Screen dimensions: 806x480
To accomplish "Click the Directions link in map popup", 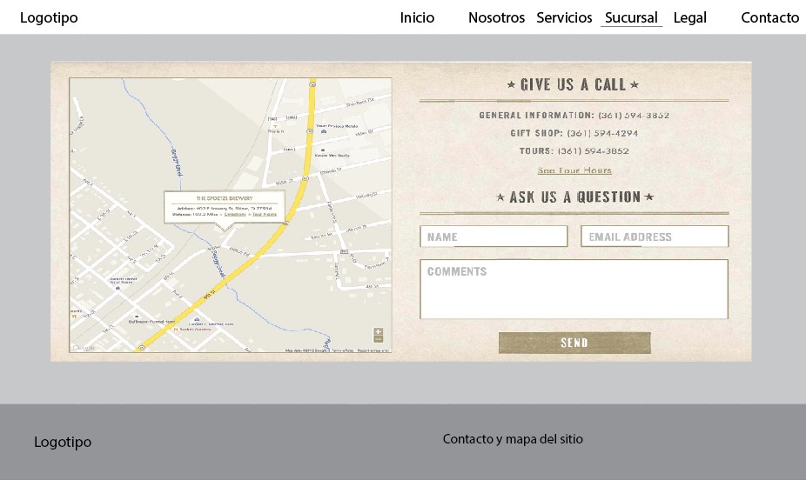I will tap(235, 214).
